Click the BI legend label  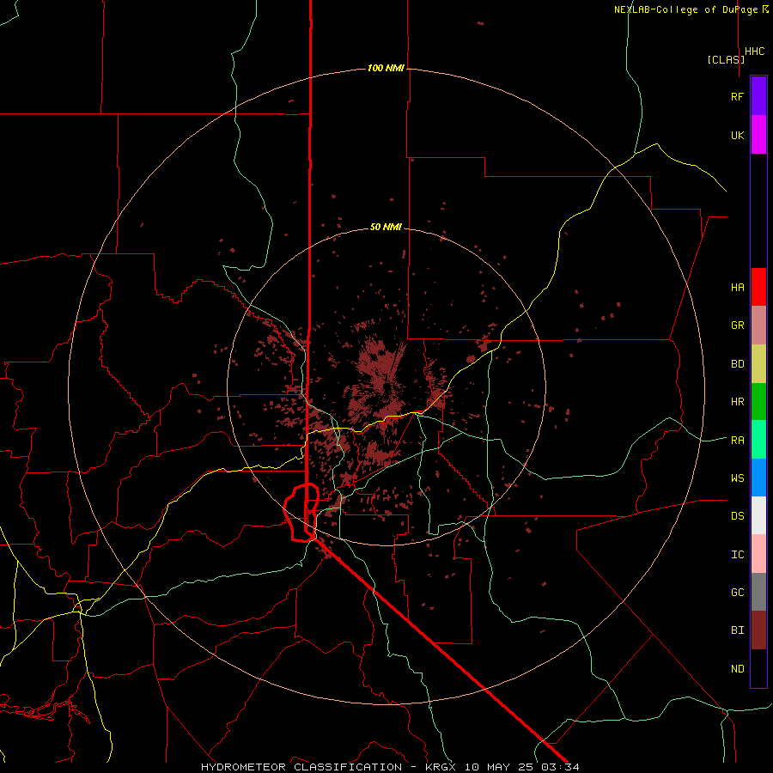point(737,630)
